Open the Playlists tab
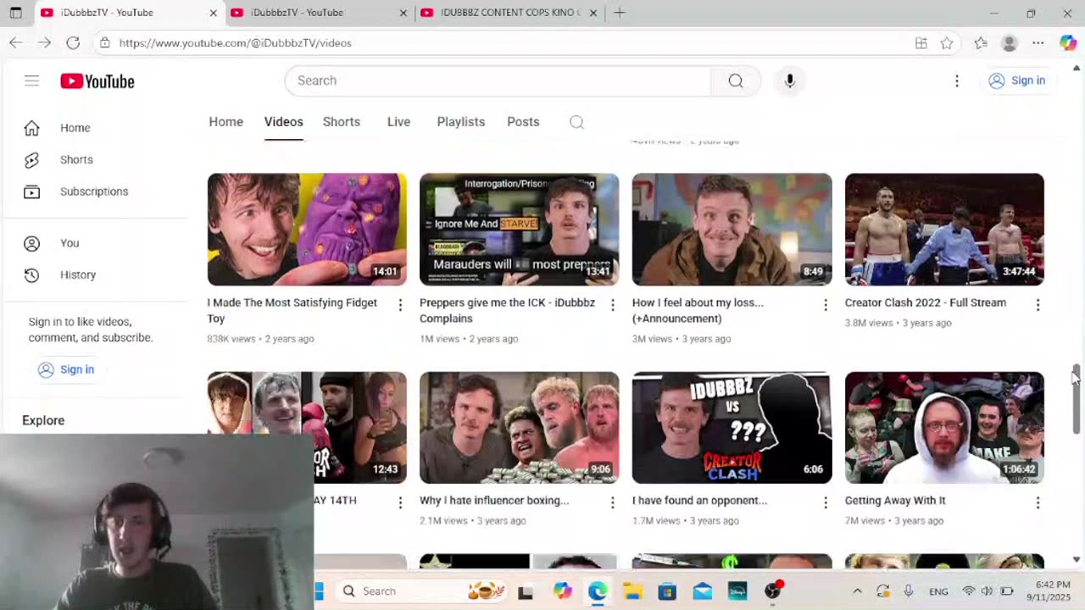 (x=461, y=122)
